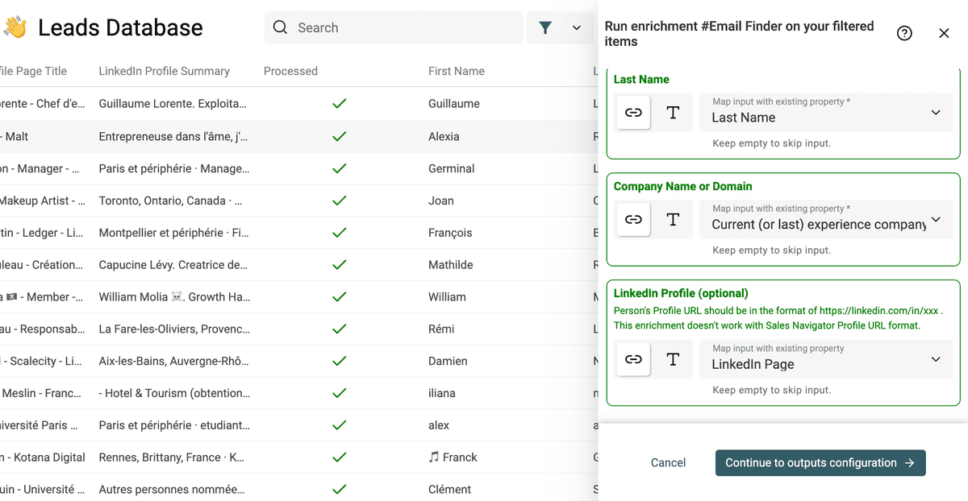Click the Cancel button

(x=668, y=462)
